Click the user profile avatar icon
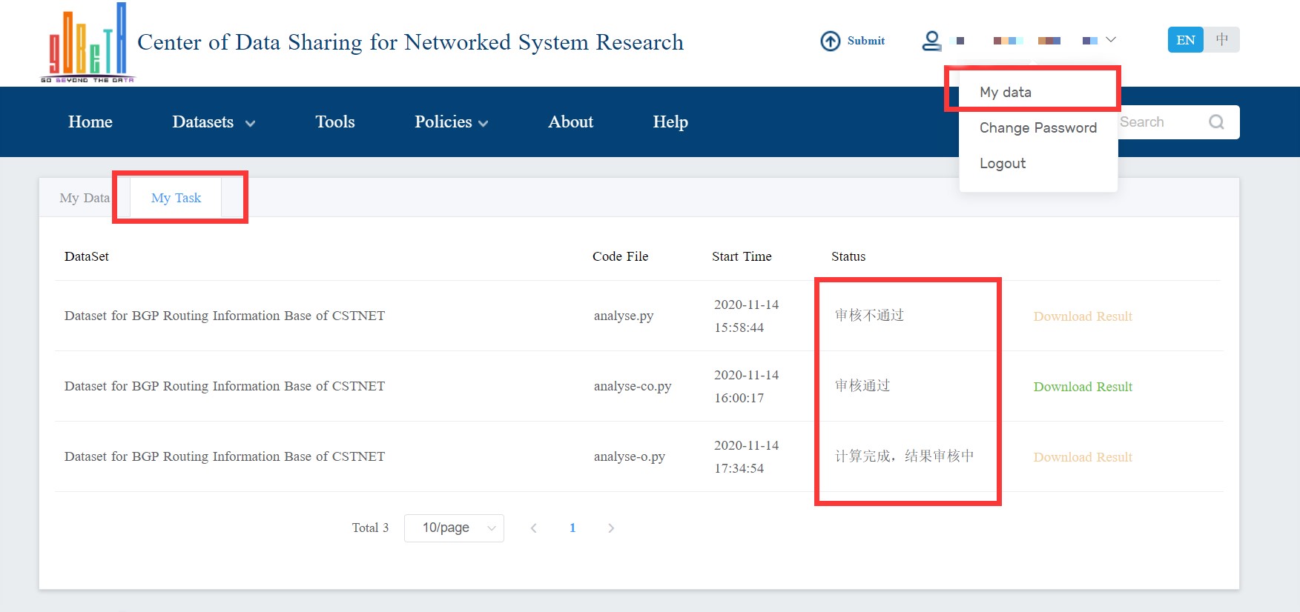The width and height of the screenshot is (1300, 612). tap(931, 41)
